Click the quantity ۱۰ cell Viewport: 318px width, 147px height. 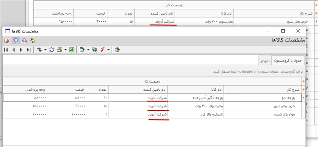pyautogui.click(x=97, y=97)
